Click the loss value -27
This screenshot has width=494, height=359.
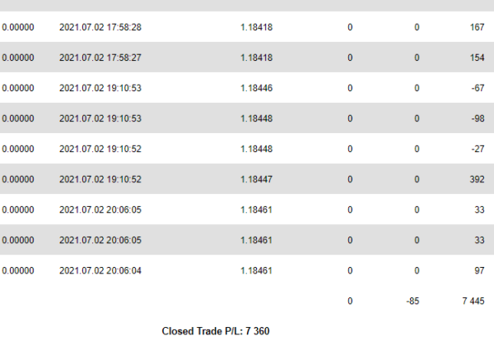click(x=478, y=149)
